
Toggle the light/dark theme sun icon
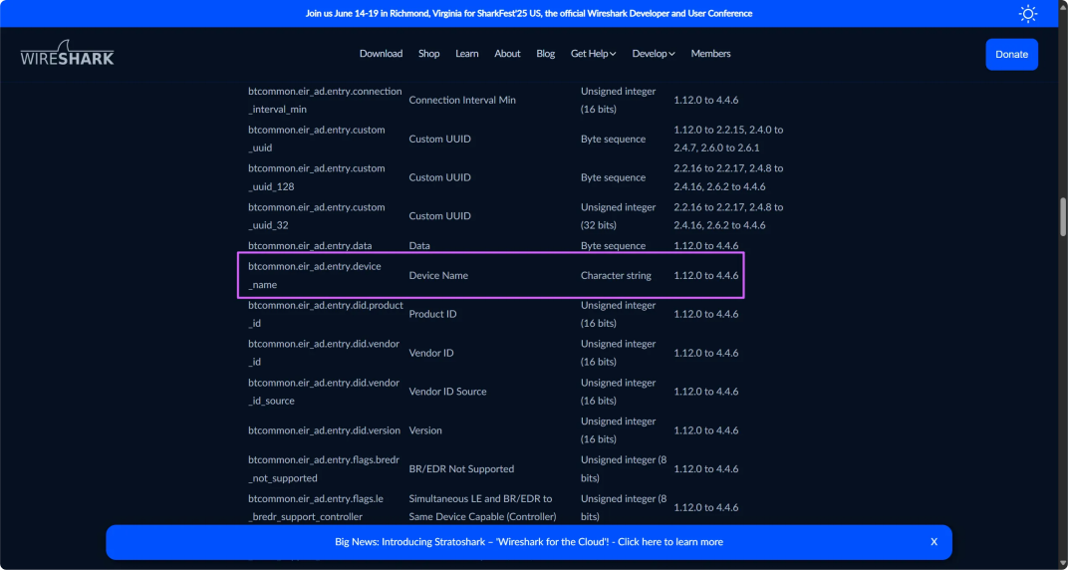tap(1028, 14)
